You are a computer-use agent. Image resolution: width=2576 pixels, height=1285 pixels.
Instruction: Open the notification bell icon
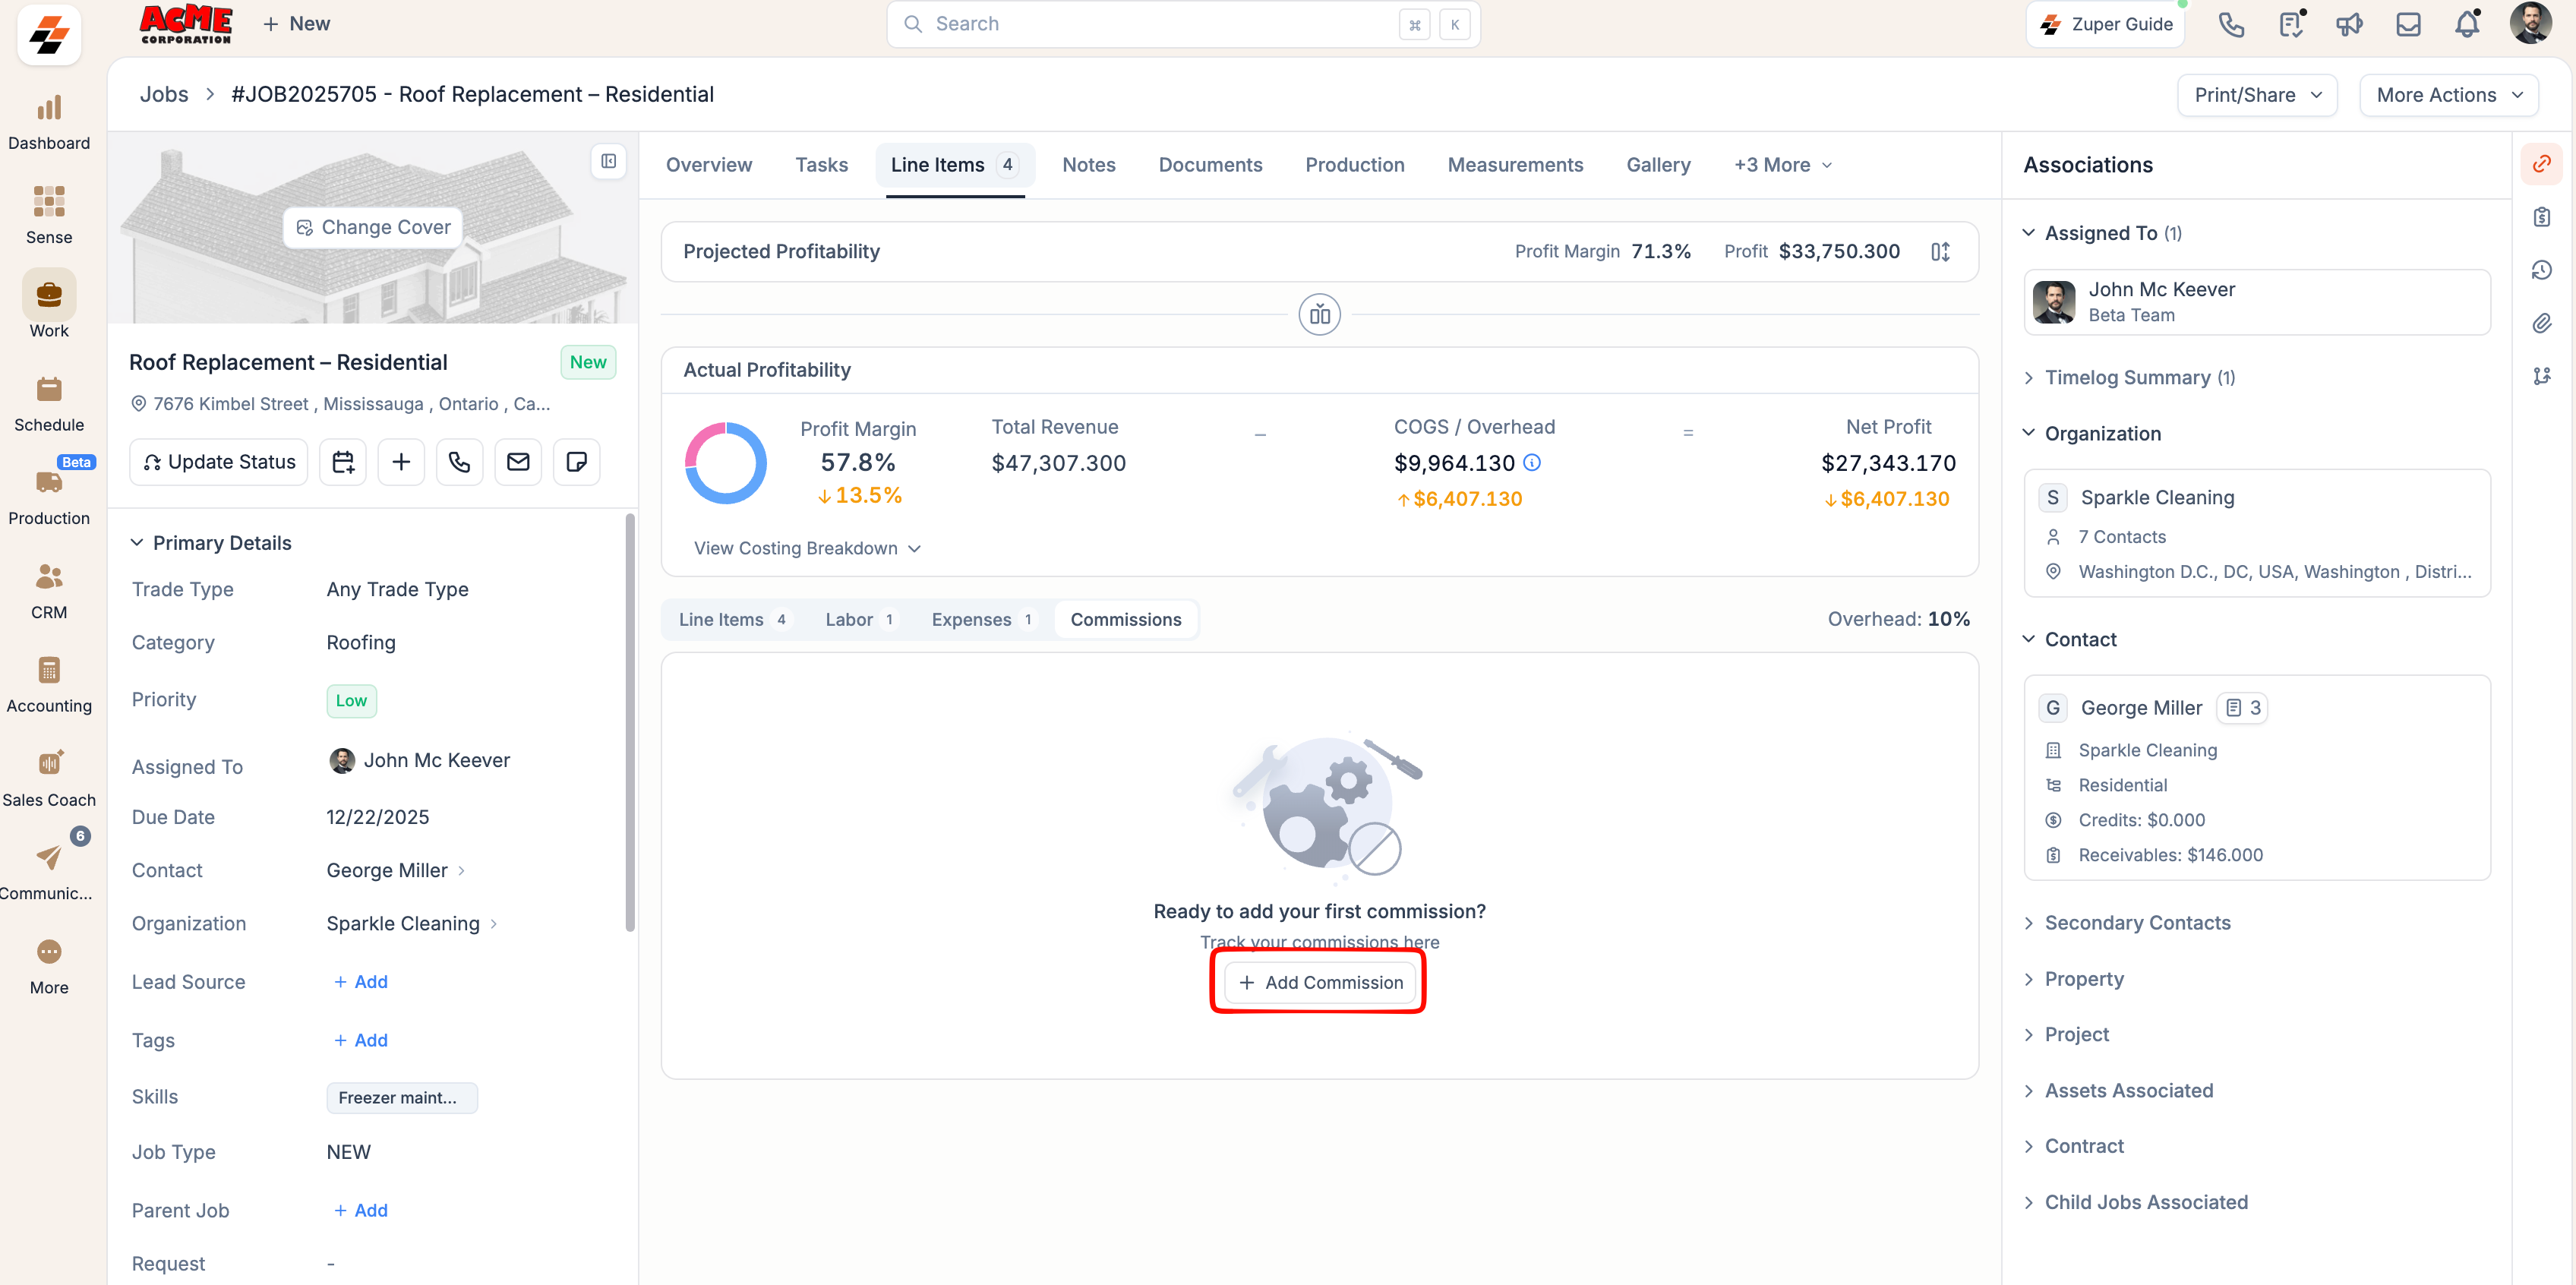pos(2467,24)
